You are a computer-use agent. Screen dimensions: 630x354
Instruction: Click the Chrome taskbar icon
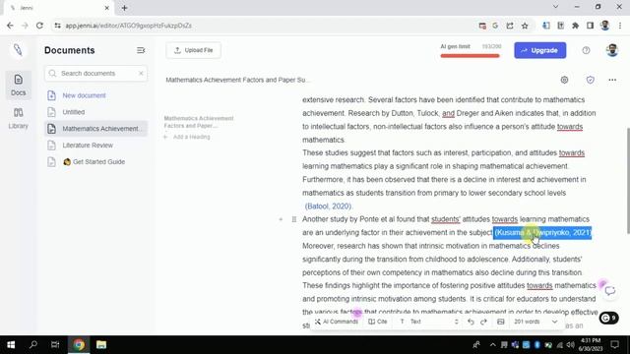(x=79, y=345)
